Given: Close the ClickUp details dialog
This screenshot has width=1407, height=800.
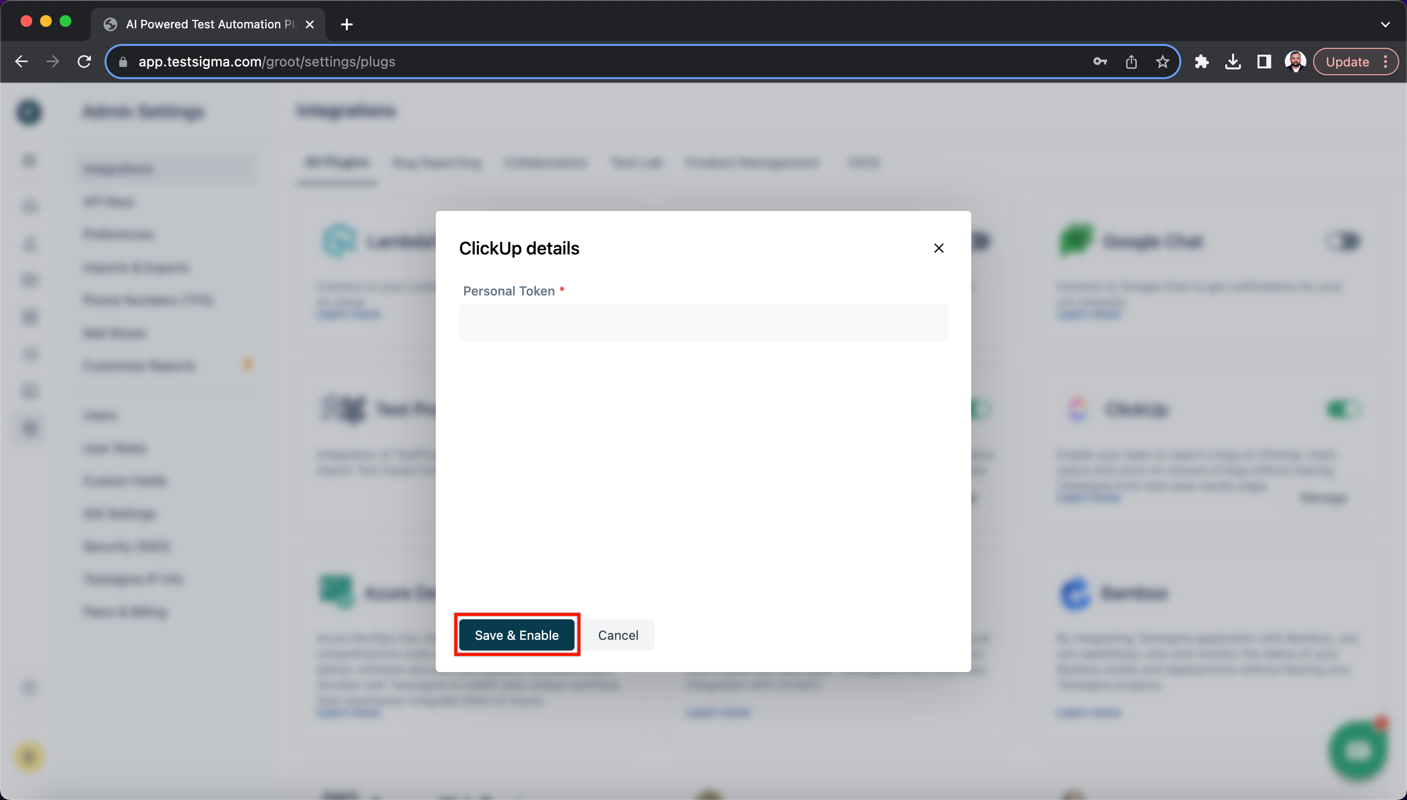Looking at the screenshot, I should [x=938, y=248].
